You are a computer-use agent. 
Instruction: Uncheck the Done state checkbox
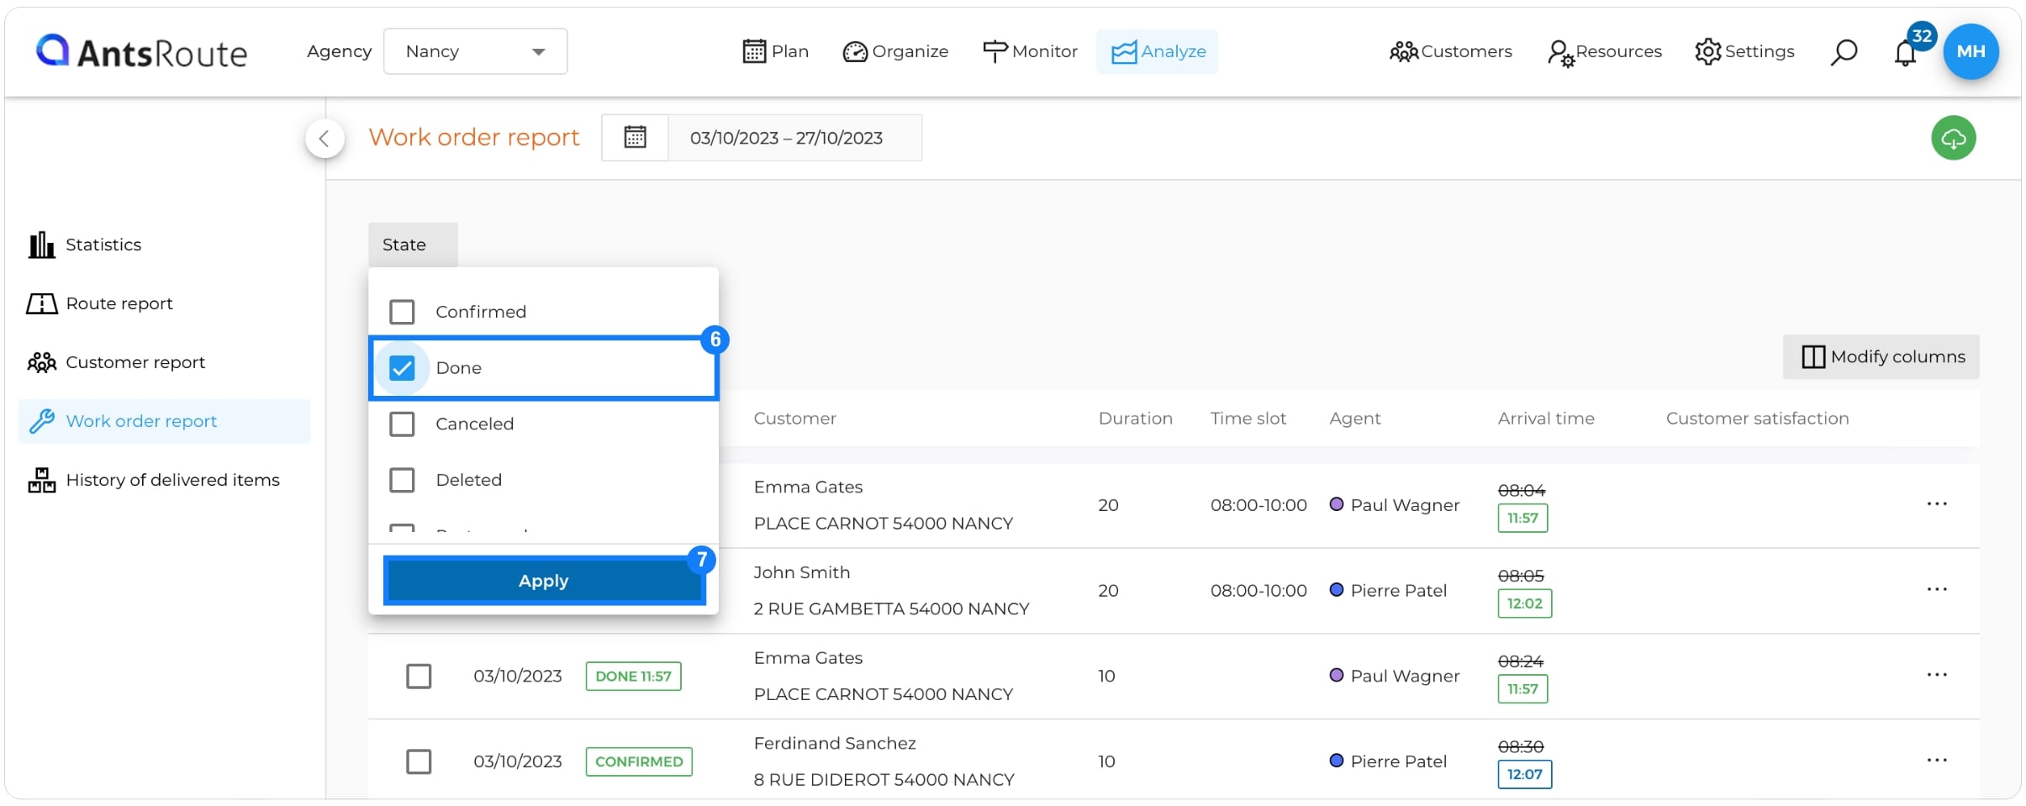click(x=402, y=368)
